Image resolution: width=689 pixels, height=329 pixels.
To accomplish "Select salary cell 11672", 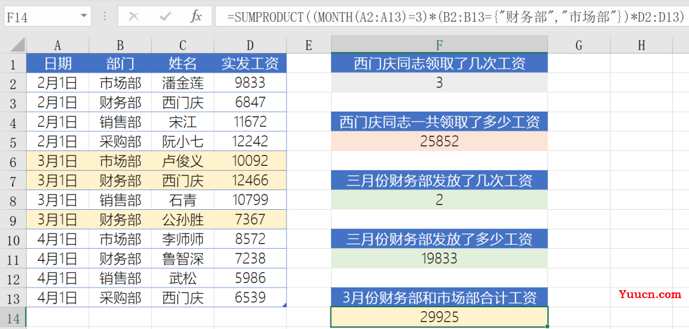I will coord(250,122).
